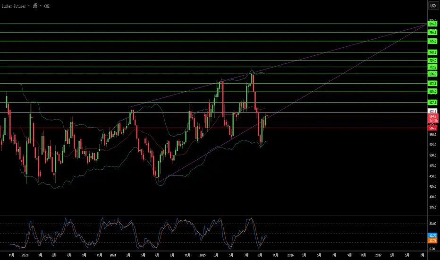Click the white 602.5 price label
The width and height of the screenshot is (440, 260).
[x=433, y=112]
